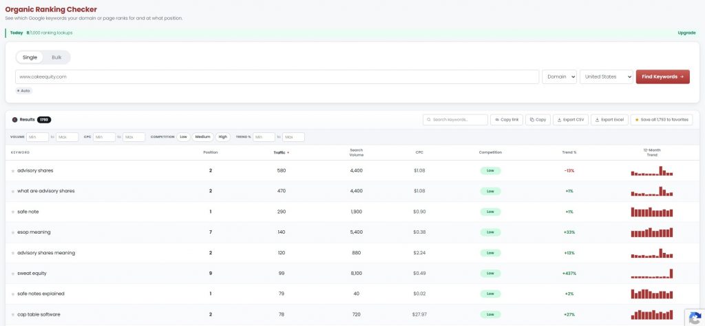Sort by the Trend % column header

pyautogui.click(x=569, y=152)
